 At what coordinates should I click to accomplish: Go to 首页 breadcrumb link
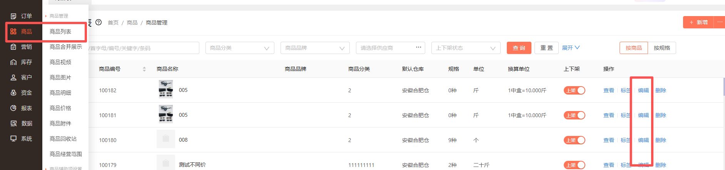click(113, 23)
